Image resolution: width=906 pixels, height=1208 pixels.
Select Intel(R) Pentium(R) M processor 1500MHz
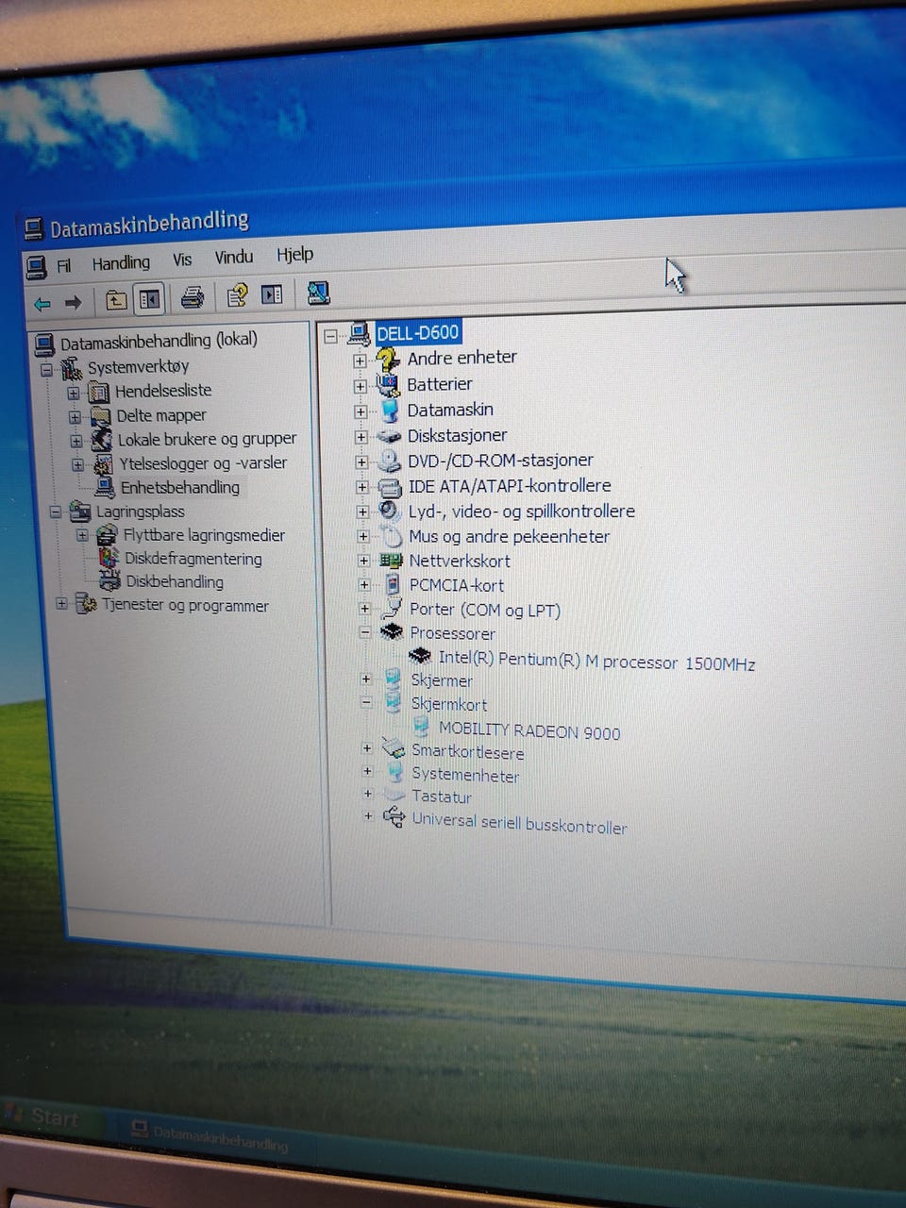click(x=596, y=661)
